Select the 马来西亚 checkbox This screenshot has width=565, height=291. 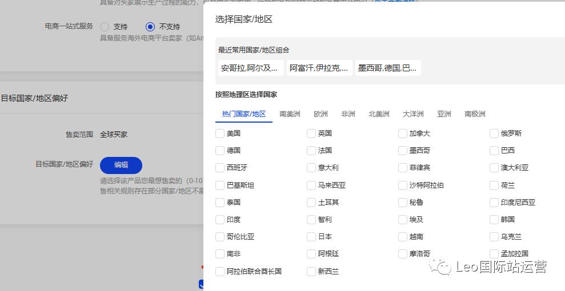pos(311,185)
